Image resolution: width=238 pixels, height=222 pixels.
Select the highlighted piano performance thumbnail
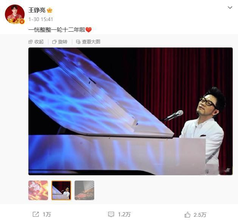tap(61, 190)
